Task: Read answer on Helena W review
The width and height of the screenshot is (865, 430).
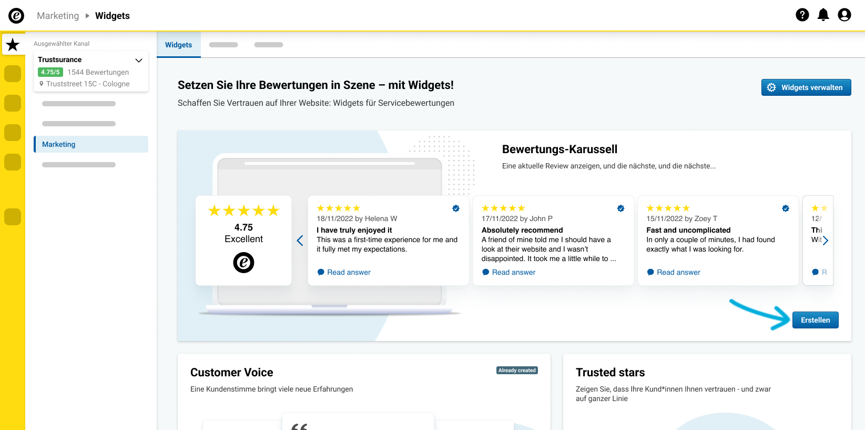Action: [344, 272]
